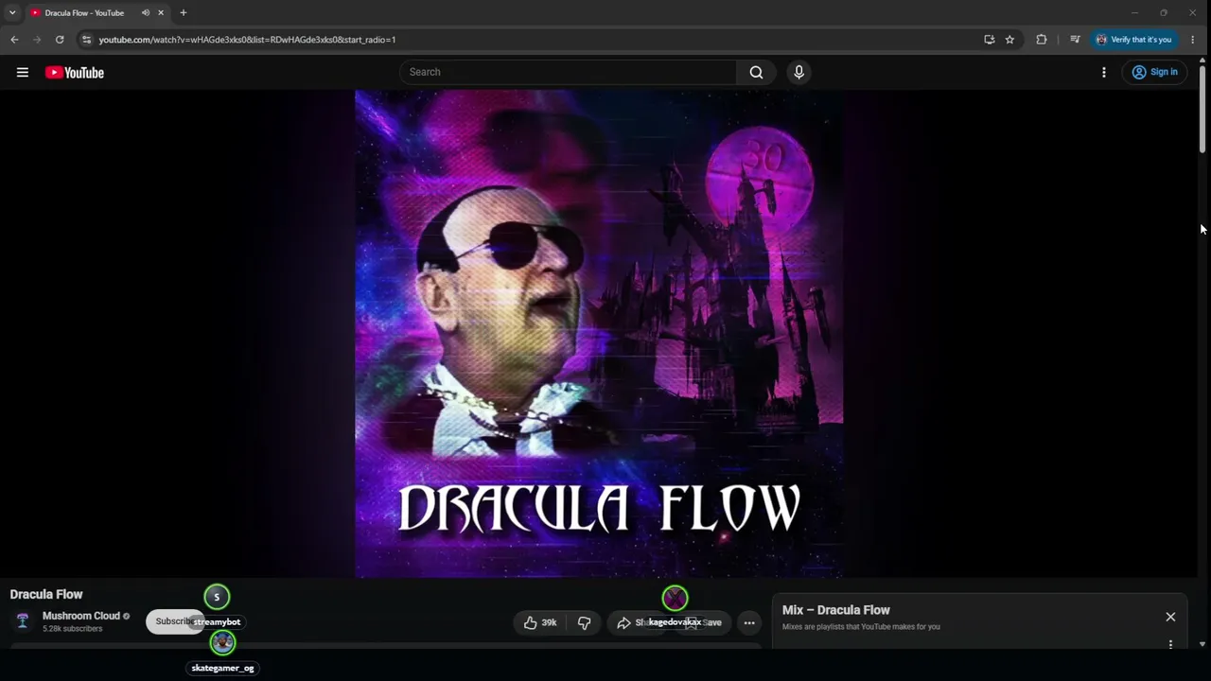Sign in to YouTube

(x=1154, y=72)
